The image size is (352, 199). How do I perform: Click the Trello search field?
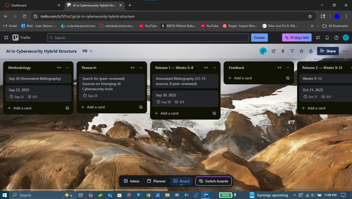148,38
